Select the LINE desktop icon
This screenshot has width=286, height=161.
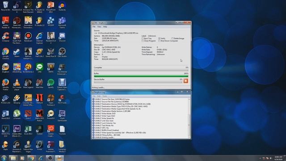coord(39,68)
